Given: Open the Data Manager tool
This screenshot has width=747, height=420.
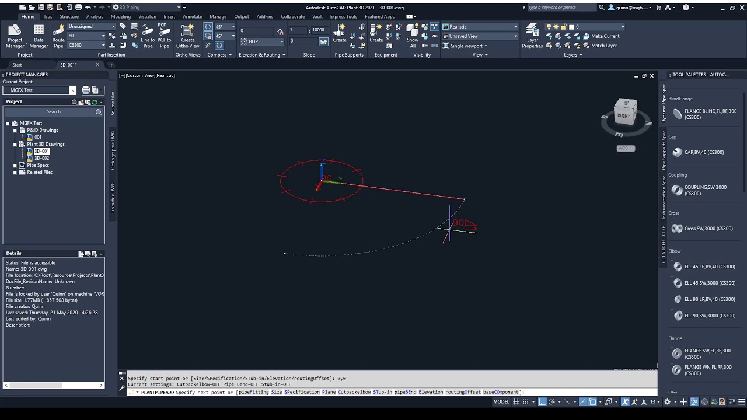Looking at the screenshot, I should (39, 36).
